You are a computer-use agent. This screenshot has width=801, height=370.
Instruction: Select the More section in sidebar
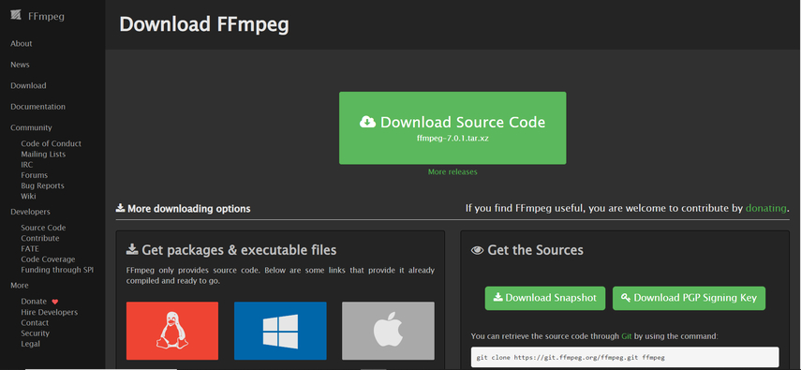coord(20,285)
